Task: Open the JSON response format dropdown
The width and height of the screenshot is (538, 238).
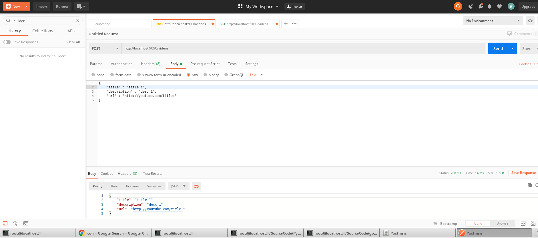Action: coord(179,186)
